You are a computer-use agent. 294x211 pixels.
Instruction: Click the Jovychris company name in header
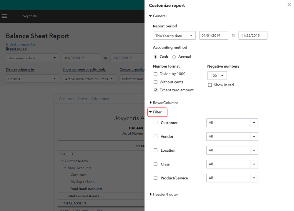pos(29,16)
